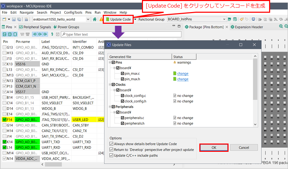Click the Update Files vertical scrollbar thumb
This screenshot has height=169, width=288.
[x=255, y=79]
